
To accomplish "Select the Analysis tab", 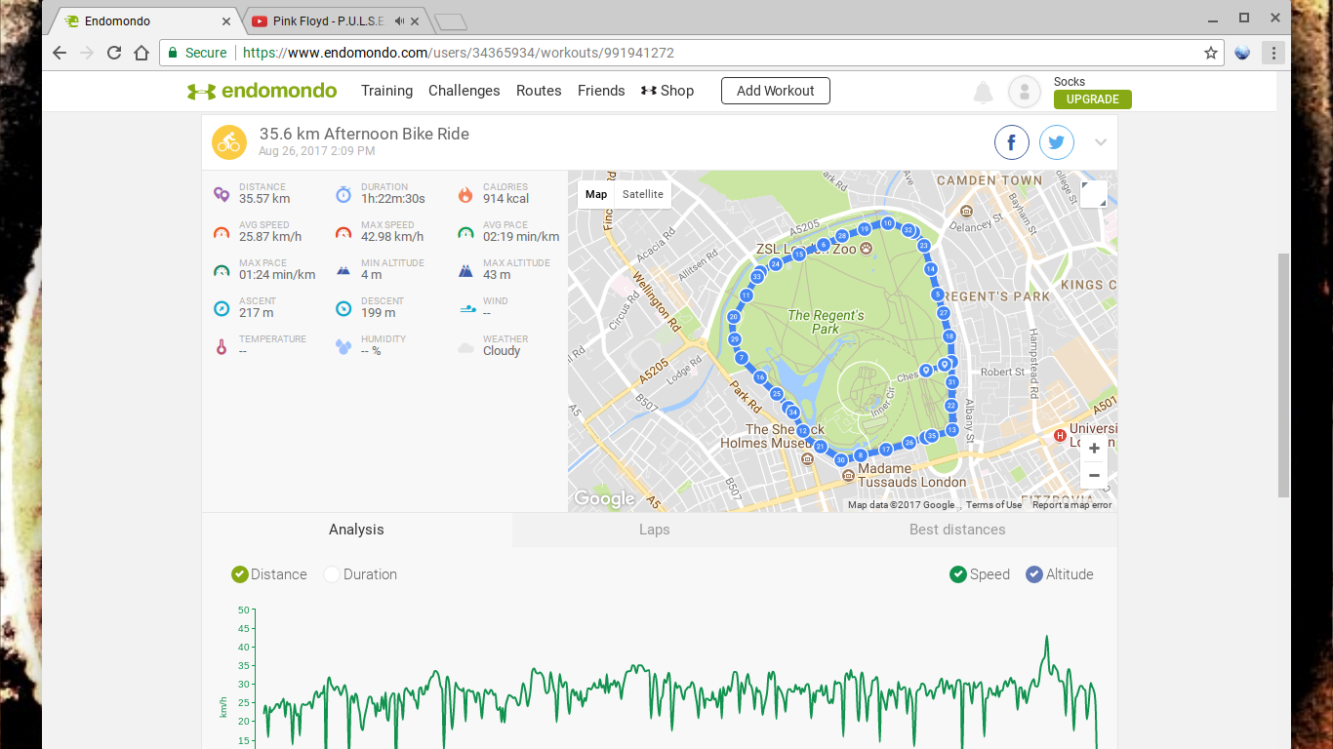I will pos(356,530).
